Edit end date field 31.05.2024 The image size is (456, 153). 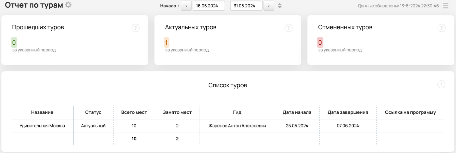point(246,6)
